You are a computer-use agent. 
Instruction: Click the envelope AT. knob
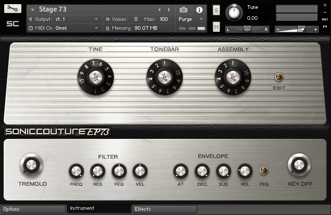coord(181,171)
